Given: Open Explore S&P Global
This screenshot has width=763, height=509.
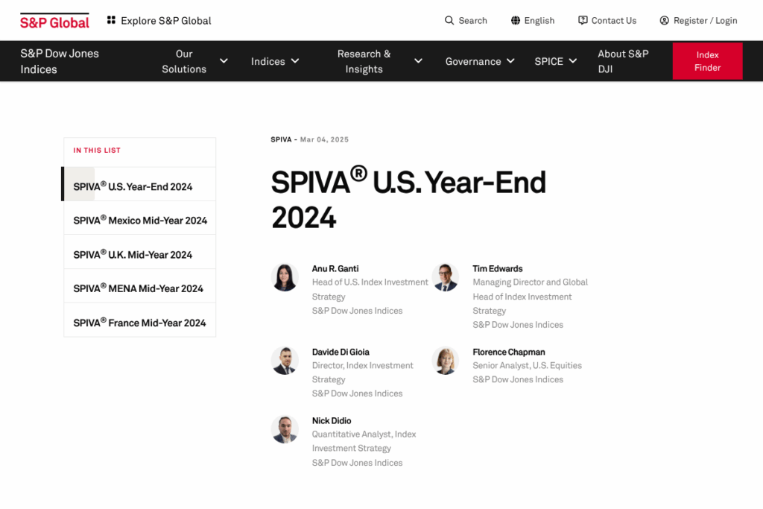Looking at the screenshot, I should coord(166,20).
